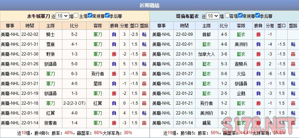Click 火焰 away team on 22-01-27

coord(241,74)
